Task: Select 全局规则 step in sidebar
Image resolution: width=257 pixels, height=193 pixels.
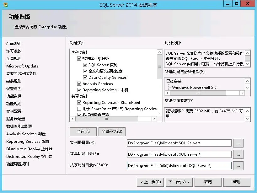Action: coord(14,59)
